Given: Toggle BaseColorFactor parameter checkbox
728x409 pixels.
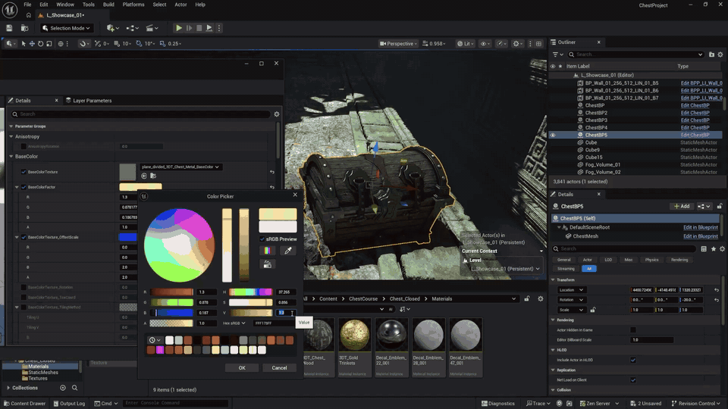Looking at the screenshot, I should point(24,187).
